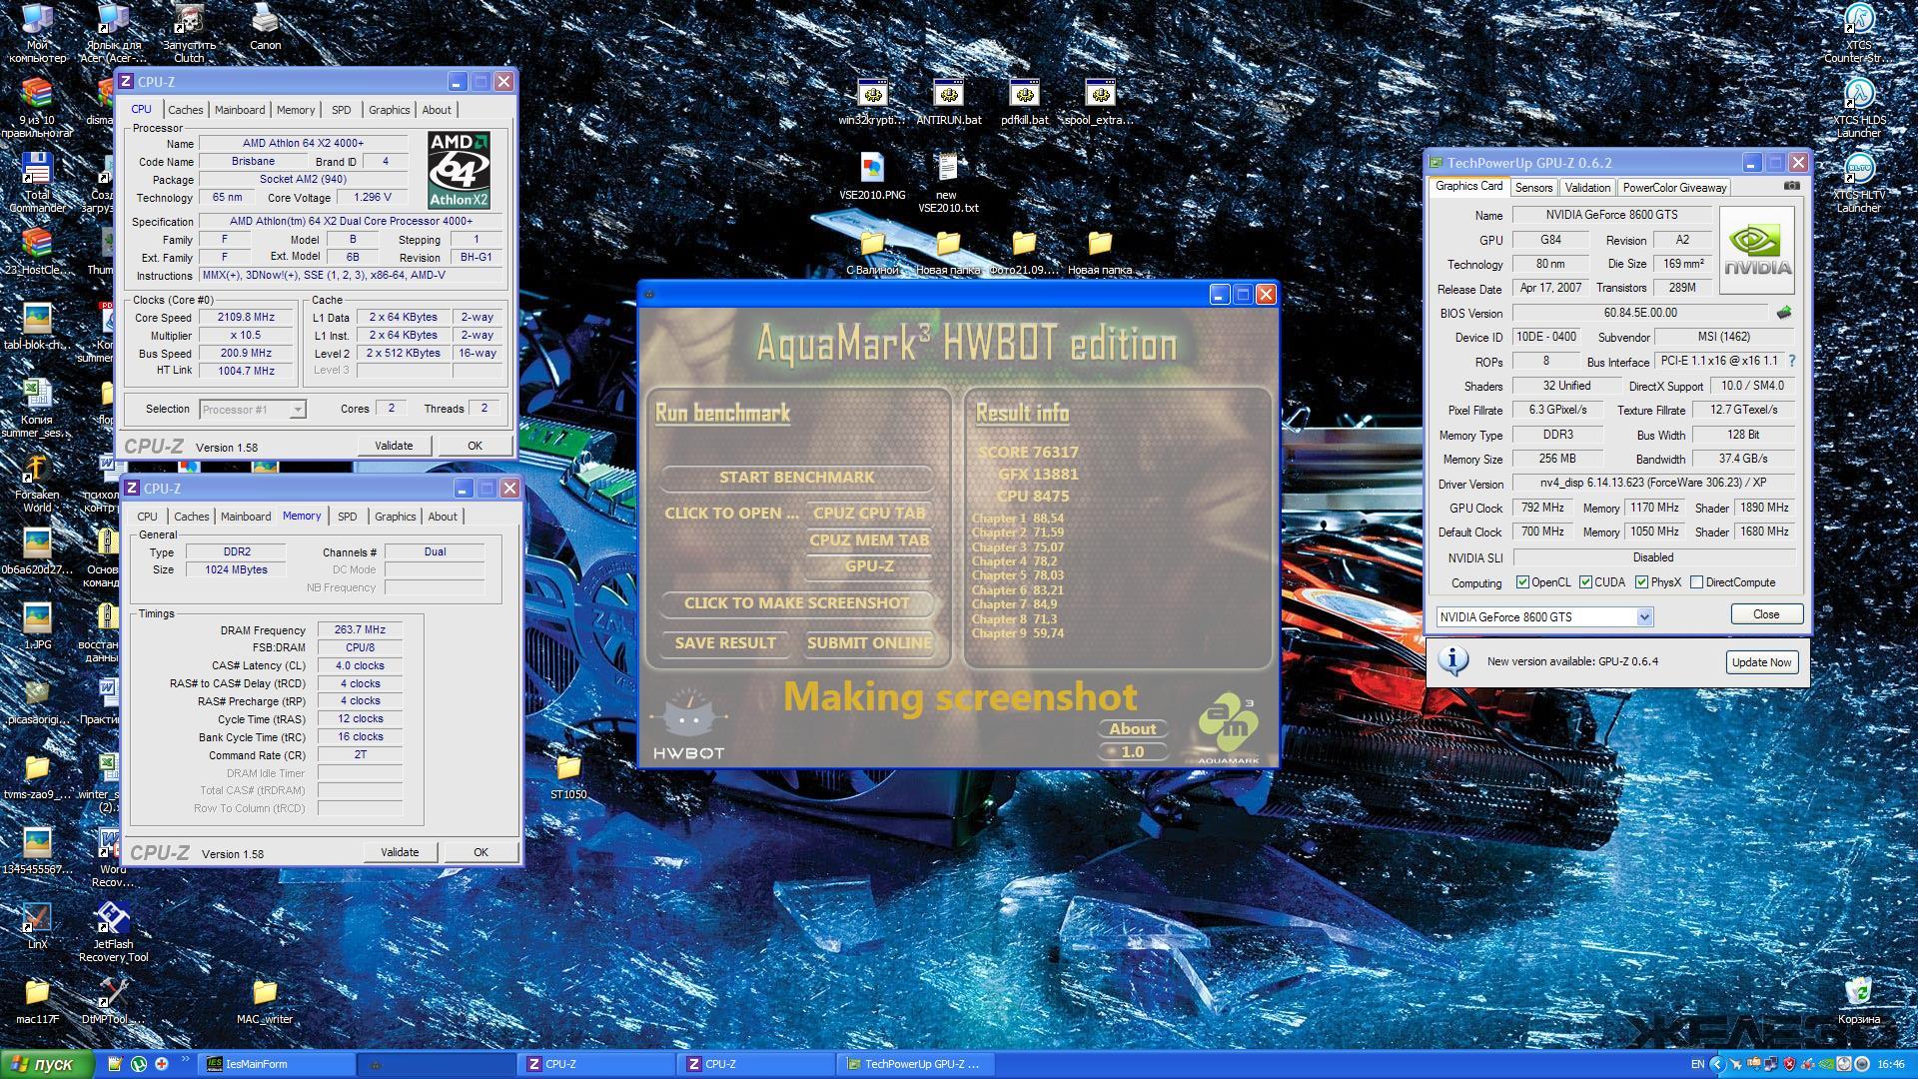Open the win32krypti batch file icon
The image size is (1918, 1079).
click(x=872, y=95)
